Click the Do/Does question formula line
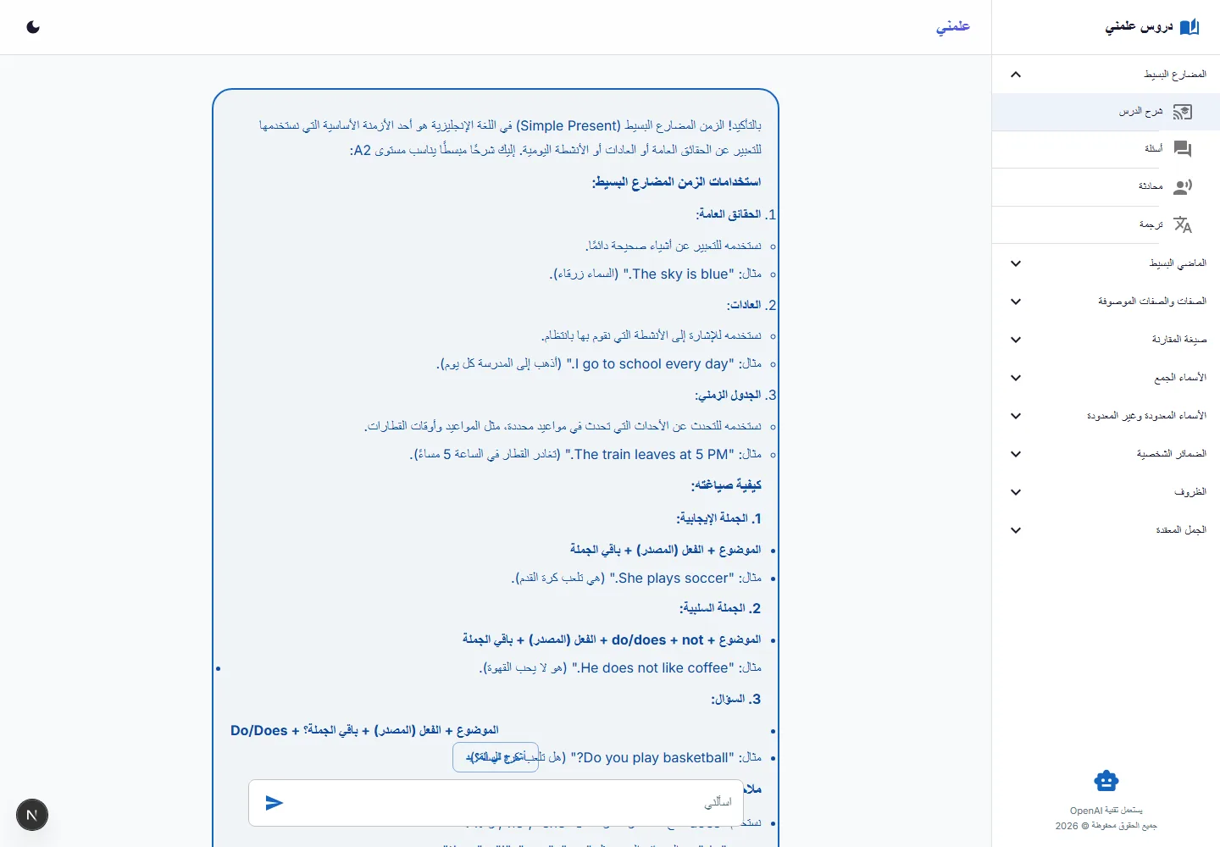The height and width of the screenshot is (847, 1220). pos(364,730)
